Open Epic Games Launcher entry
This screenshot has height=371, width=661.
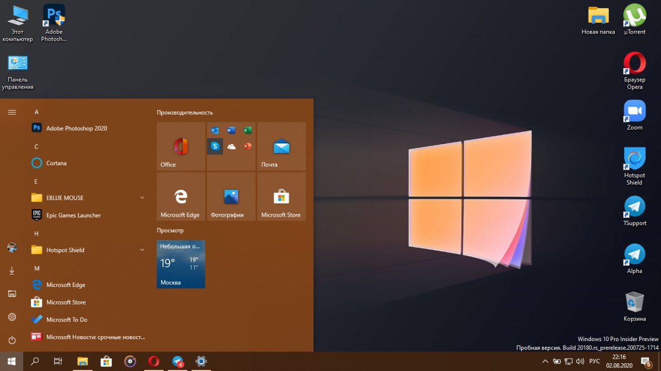[88, 215]
